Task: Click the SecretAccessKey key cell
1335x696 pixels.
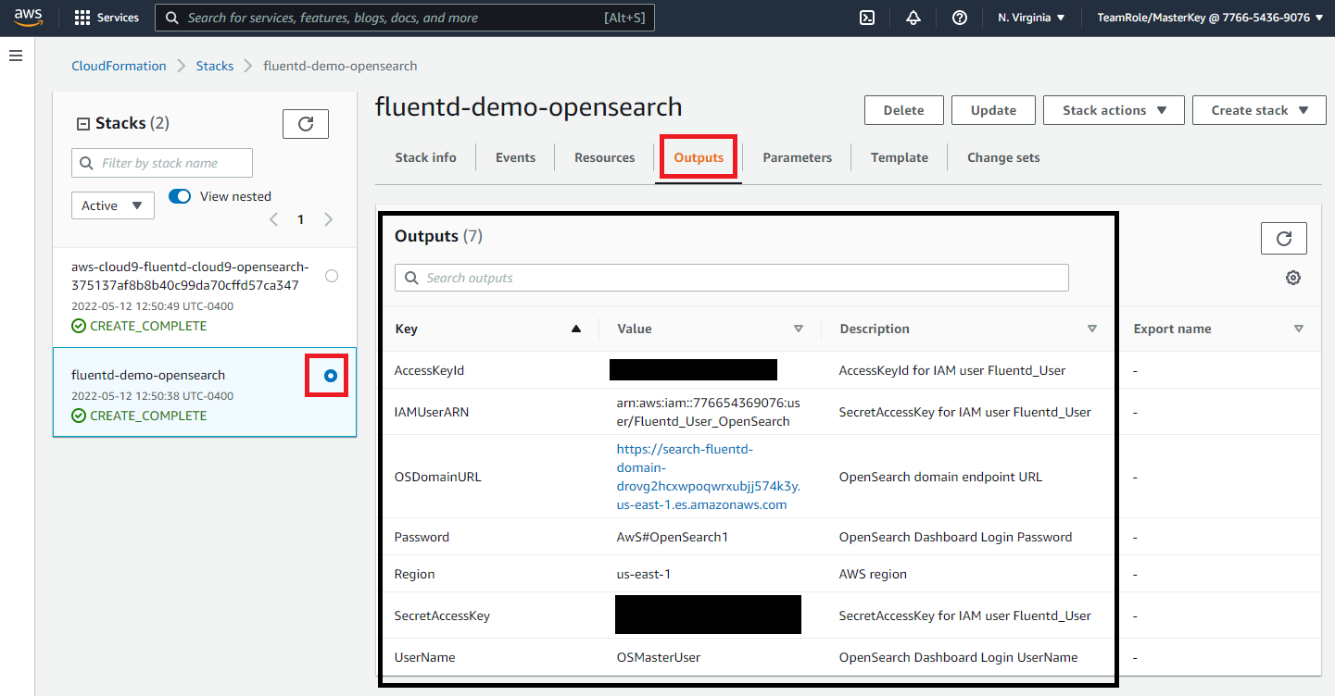Action: pyautogui.click(x=442, y=615)
